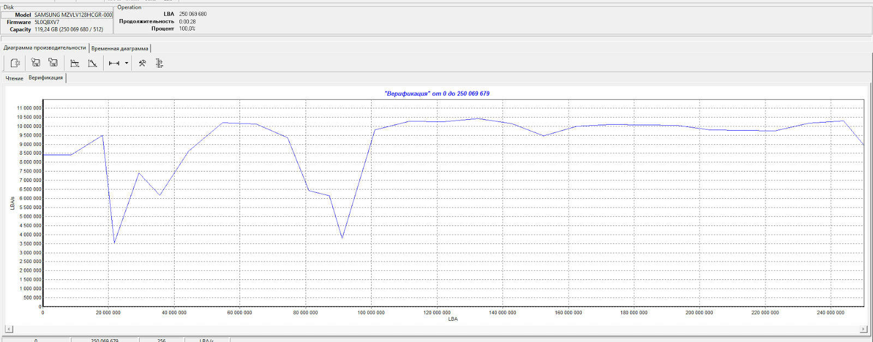Switch to Диаграмма производительности tab
Screen dimensions: 873x342
pos(45,48)
